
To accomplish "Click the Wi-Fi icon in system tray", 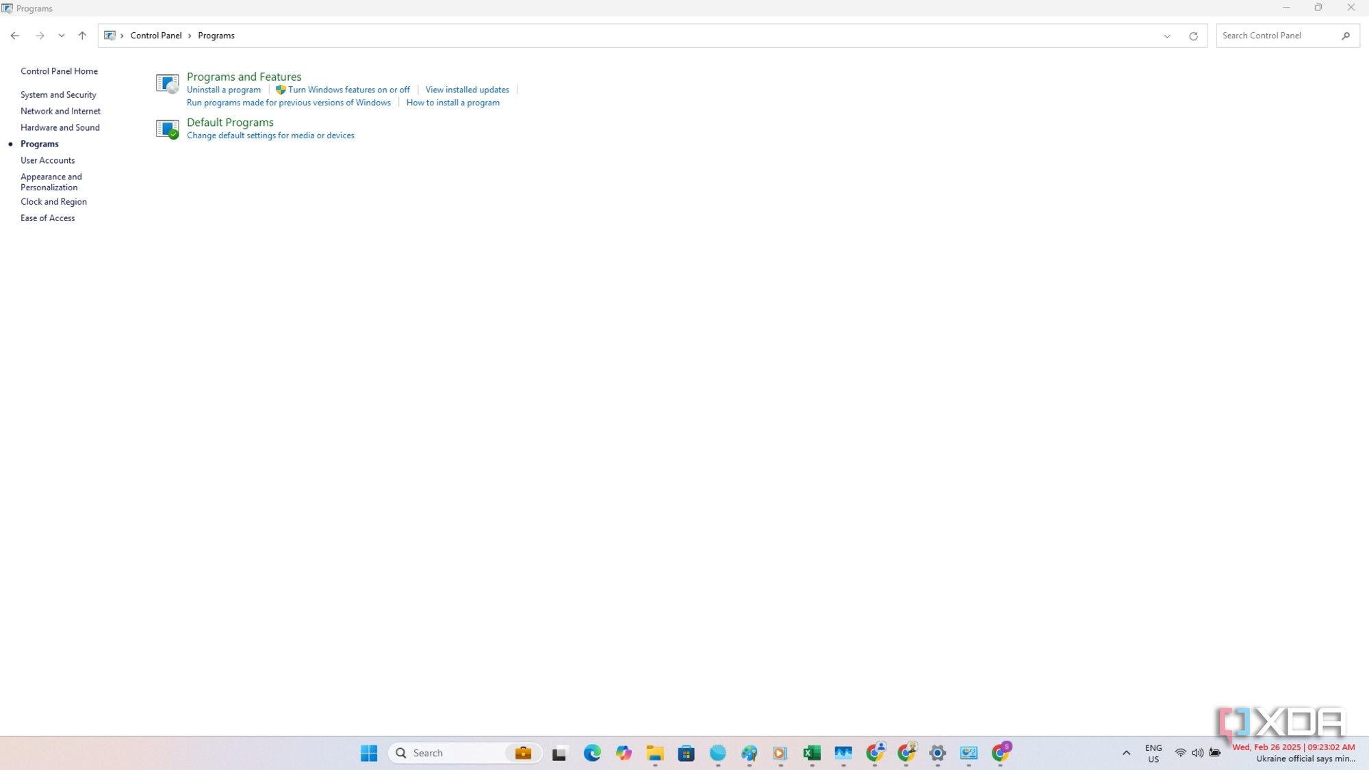I will 1180,753.
